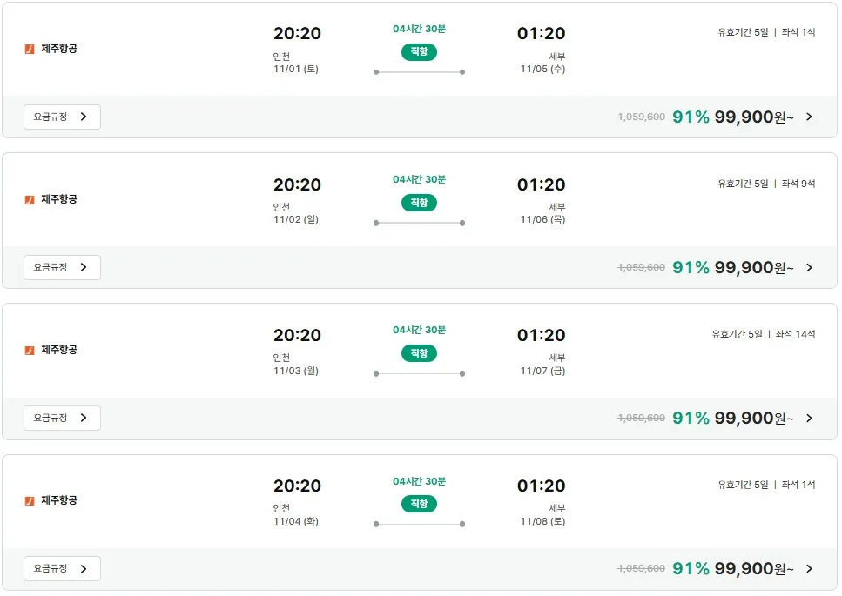The height and width of the screenshot is (596, 842).
Task: Click 직항 badge on the 11/03 flight
Action: [419, 353]
